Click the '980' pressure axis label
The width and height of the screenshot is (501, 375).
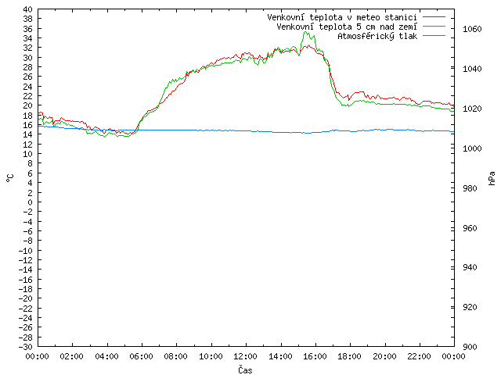[x=470, y=188]
